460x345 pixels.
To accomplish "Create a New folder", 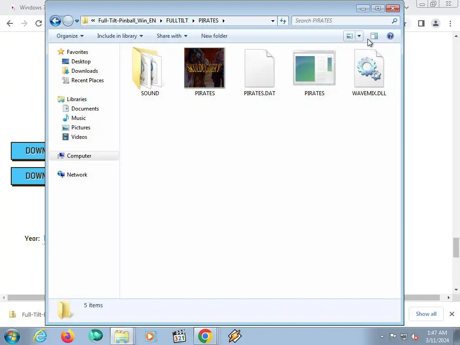I will pyautogui.click(x=214, y=36).
